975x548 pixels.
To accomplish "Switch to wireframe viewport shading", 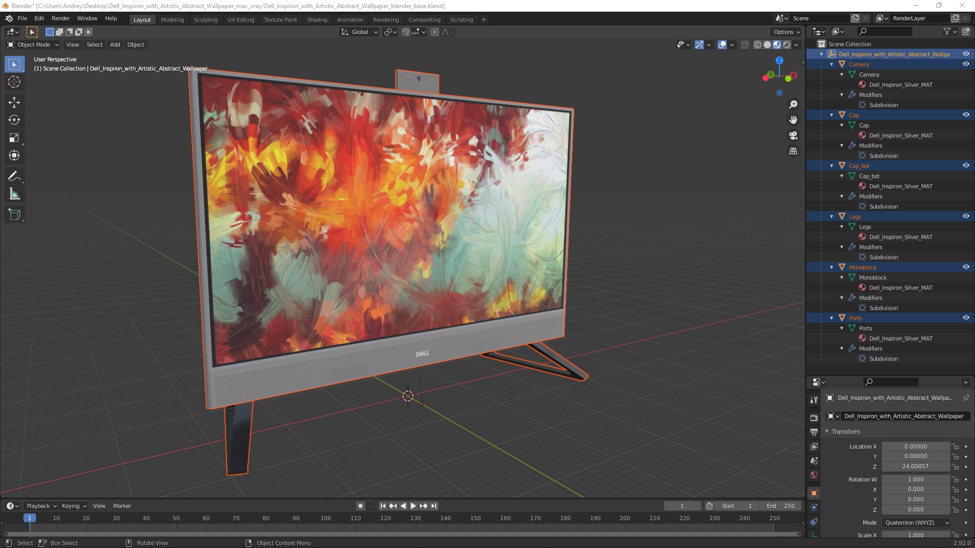I will (x=758, y=45).
